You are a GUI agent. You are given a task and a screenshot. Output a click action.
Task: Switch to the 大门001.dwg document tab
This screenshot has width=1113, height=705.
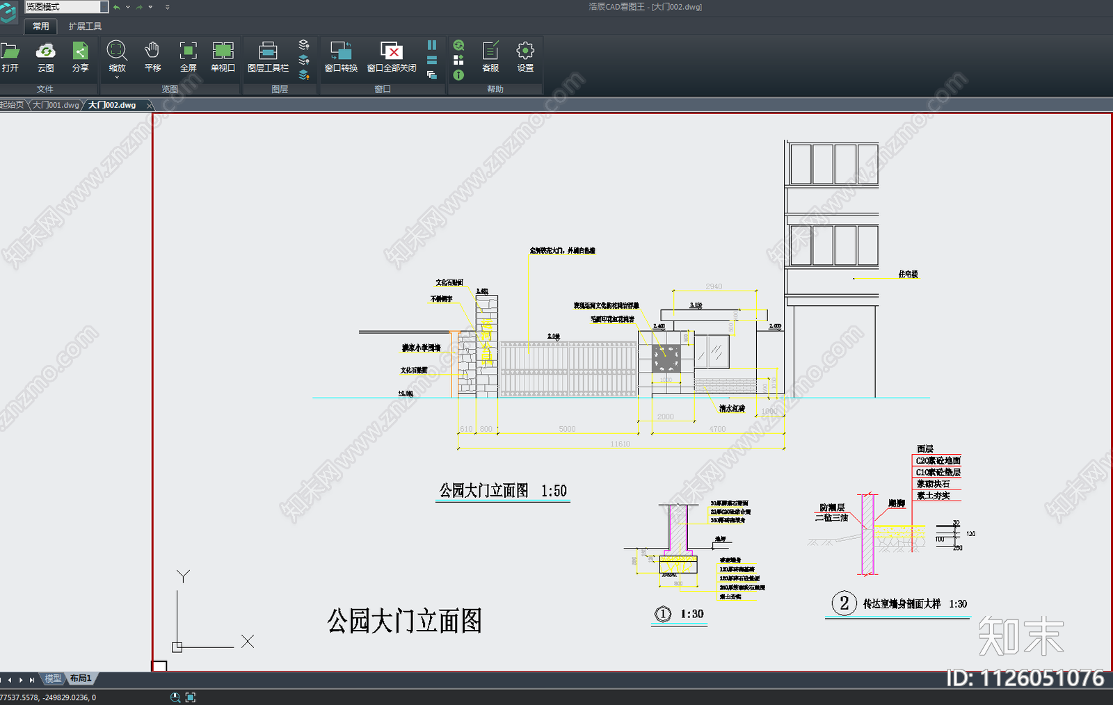(56, 105)
